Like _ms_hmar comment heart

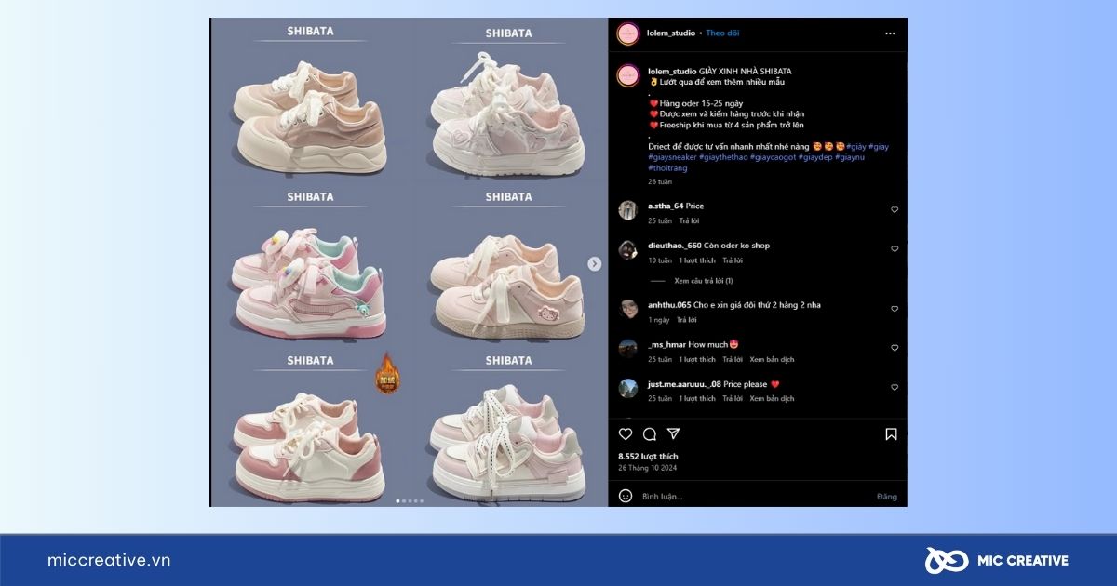click(x=895, y=348)
